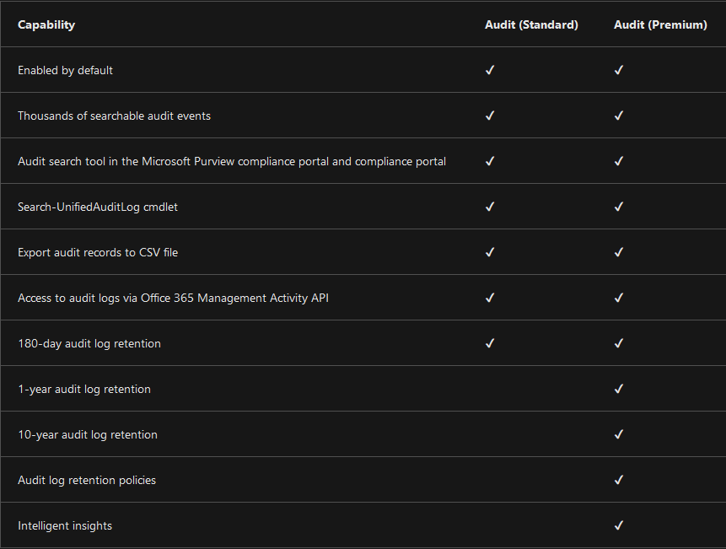Click Premium checkmark for Thousands of searchable audit events

pos(619,116)
